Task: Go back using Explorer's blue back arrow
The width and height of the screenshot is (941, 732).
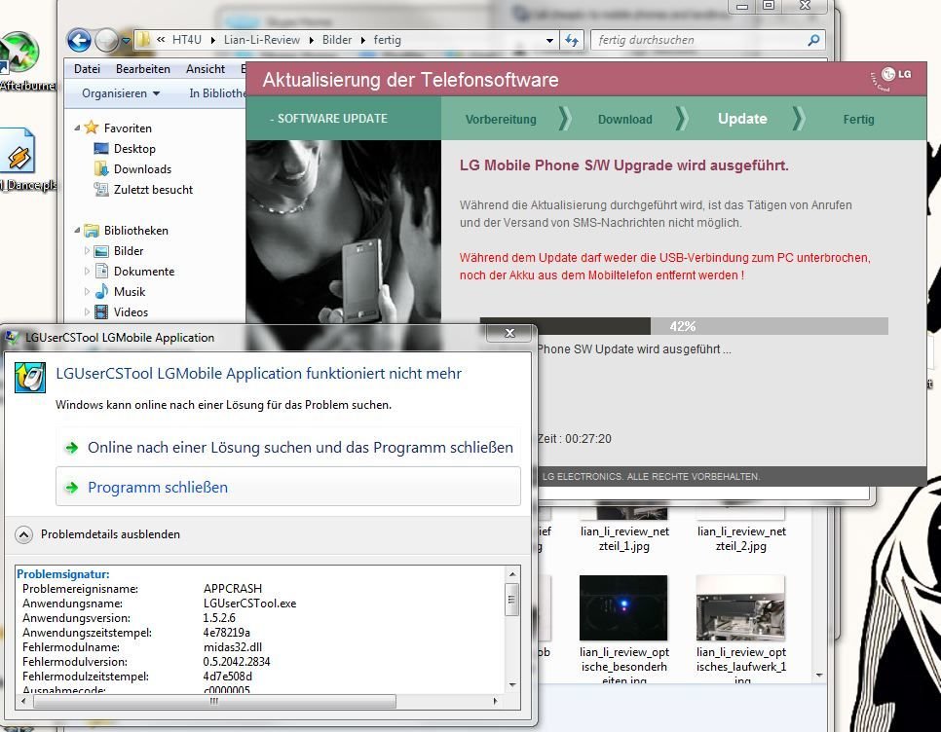Action: click(x=79, y=40)
